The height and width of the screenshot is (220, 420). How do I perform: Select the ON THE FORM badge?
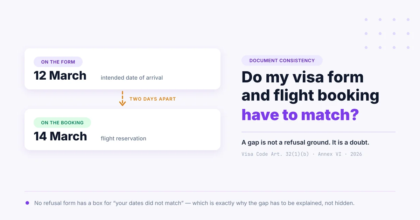coord(58,62)
